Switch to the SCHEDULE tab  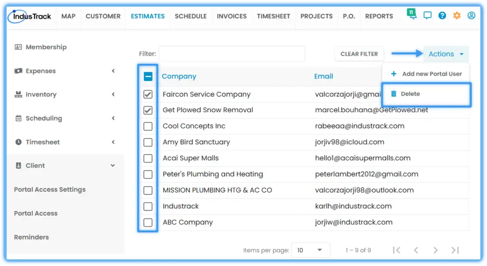(190, 16)
